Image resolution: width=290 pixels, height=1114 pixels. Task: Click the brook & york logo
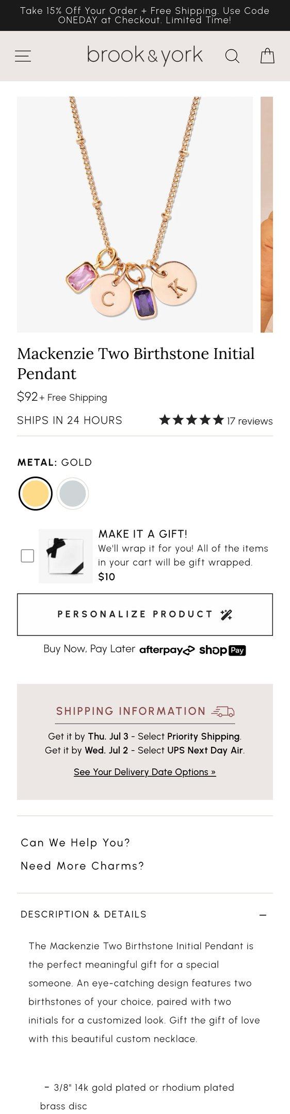tap(145, 56)
